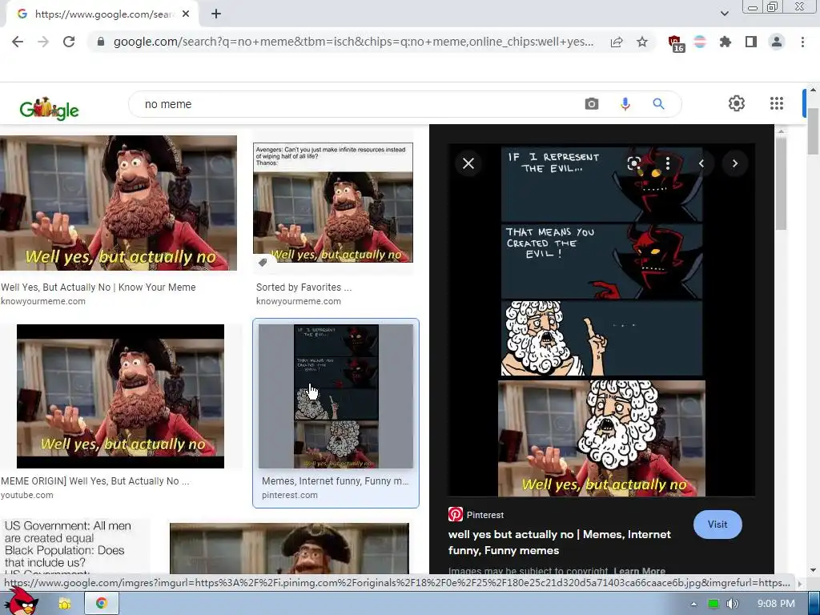
Task: Go to Google home via logo
Action: click(x=49, y=109)
